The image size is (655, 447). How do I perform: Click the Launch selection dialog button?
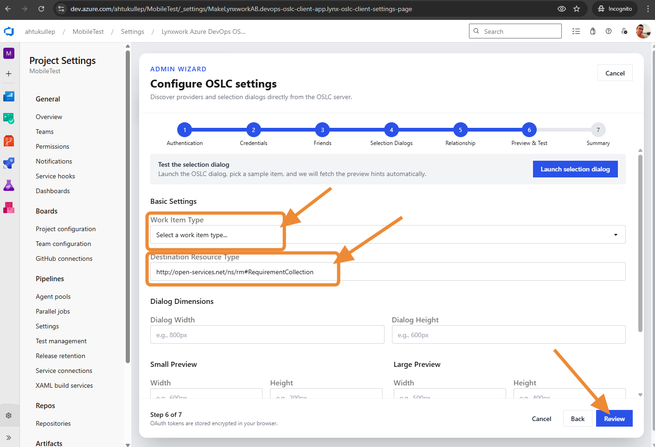(x=575, y=169)
